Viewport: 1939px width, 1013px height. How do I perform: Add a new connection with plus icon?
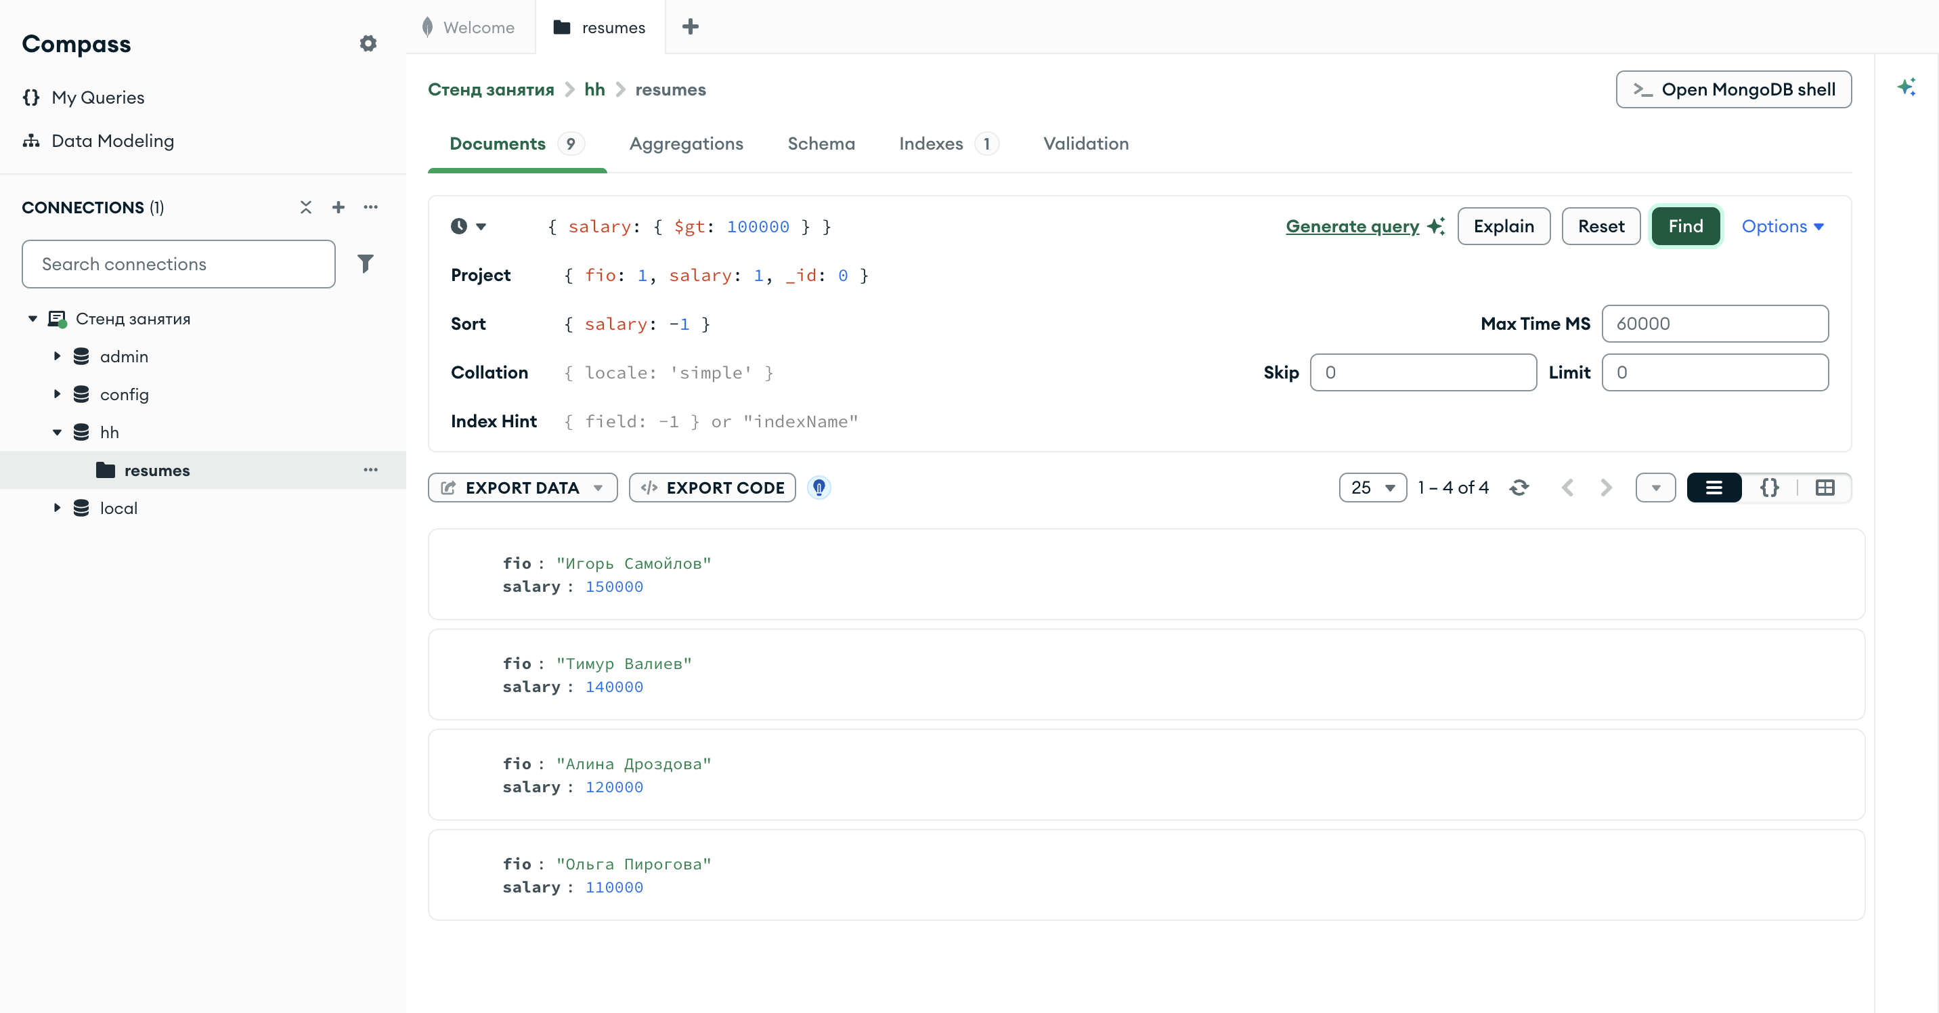(339, 207)
